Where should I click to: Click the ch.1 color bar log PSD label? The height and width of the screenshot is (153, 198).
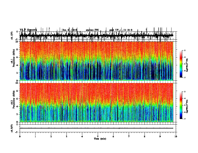(x=187, y=65)
